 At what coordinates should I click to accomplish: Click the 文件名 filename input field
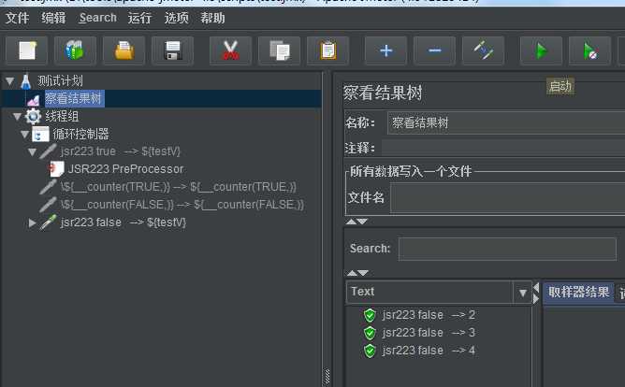tap(507, 197)
